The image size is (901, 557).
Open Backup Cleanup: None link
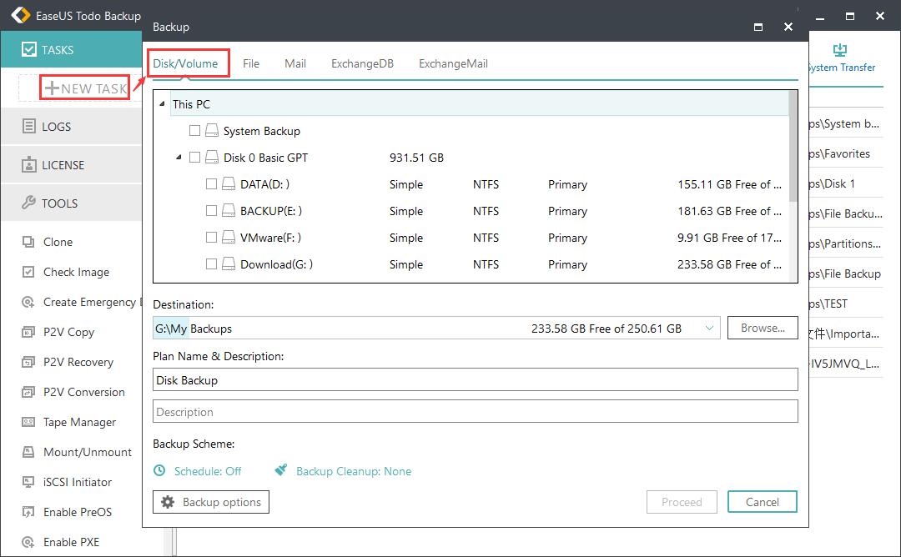[x=354, y=471]
